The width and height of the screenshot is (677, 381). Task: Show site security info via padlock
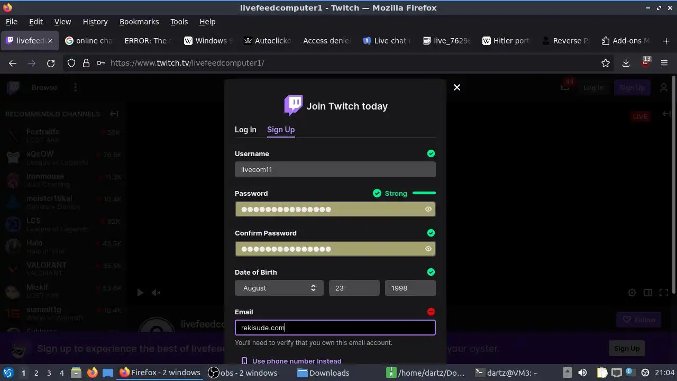86,63
